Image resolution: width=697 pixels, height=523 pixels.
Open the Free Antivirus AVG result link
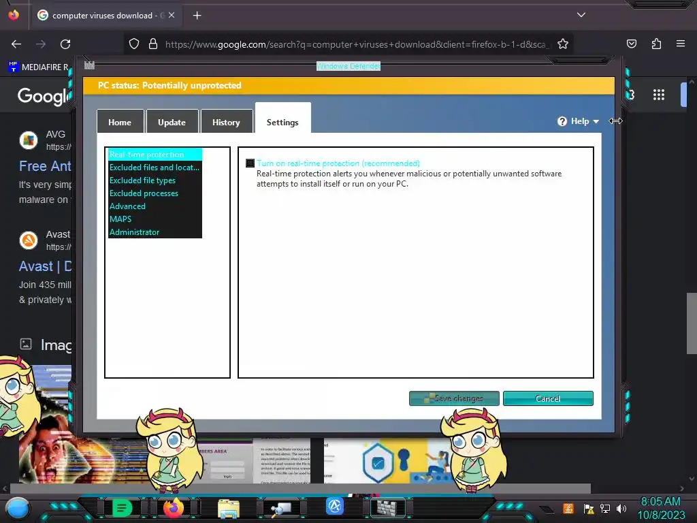tap(45, 166)
